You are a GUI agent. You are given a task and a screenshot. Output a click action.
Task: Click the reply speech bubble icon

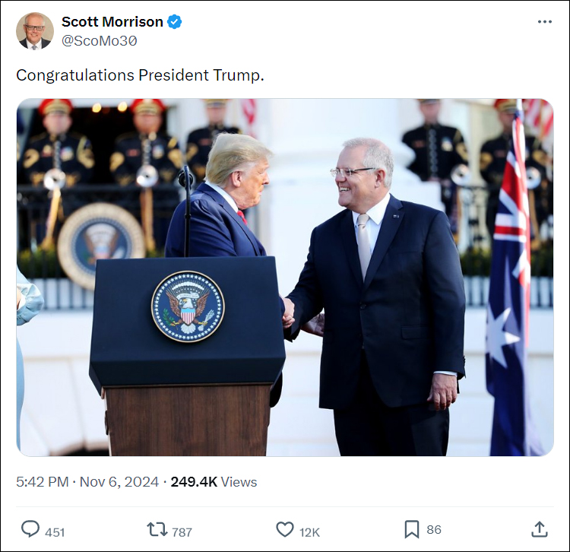(30, 528)
